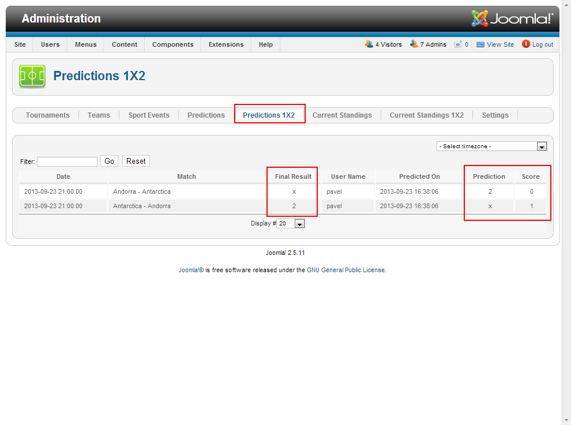Open the Components menu

(173, 44)
